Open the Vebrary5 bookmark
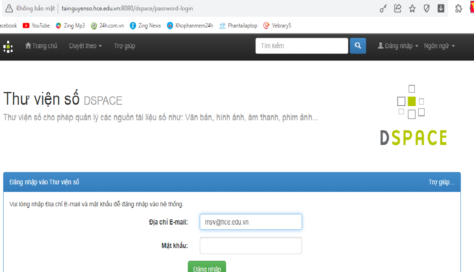 (x=277, y=26)
